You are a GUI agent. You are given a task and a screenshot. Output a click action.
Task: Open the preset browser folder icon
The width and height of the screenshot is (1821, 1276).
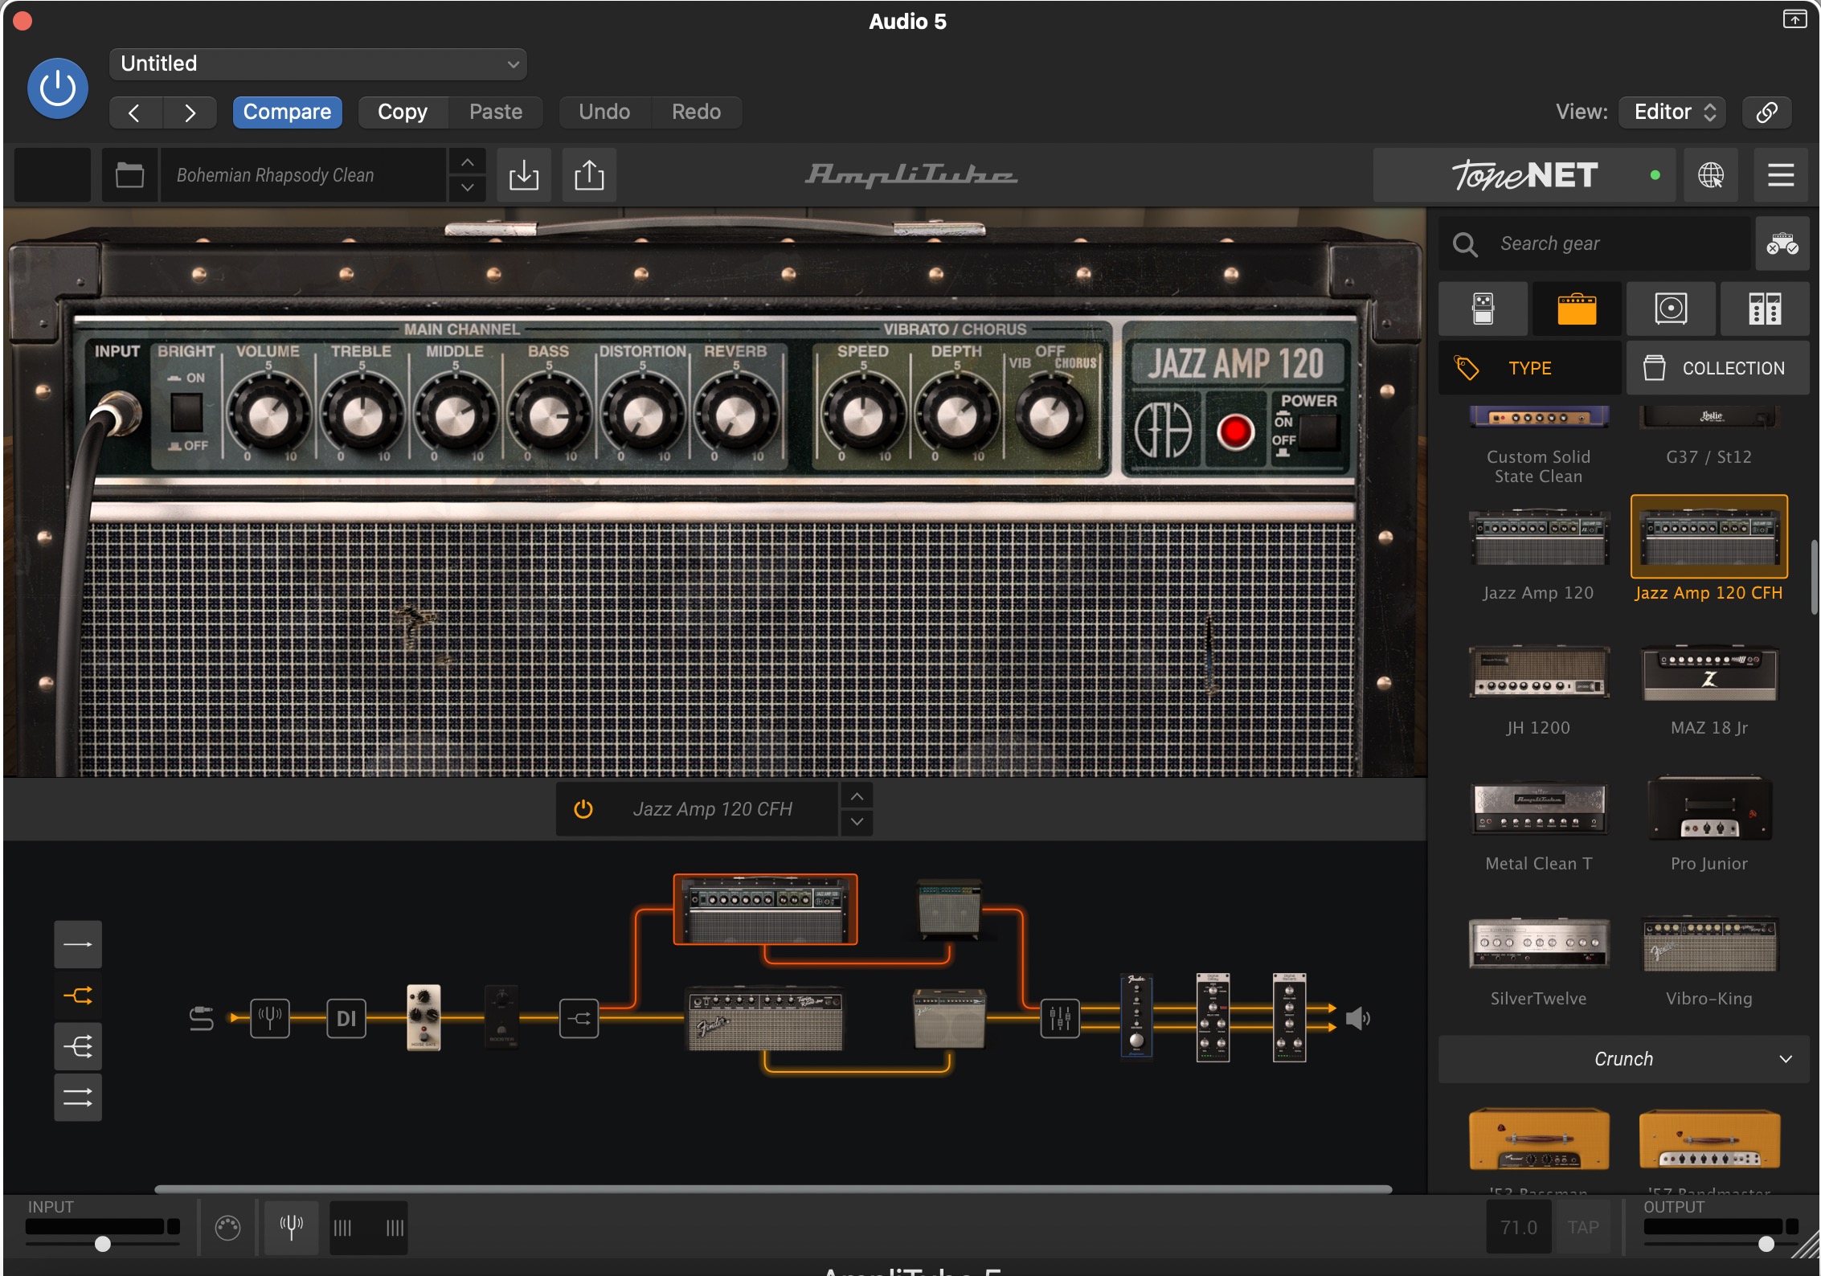point(129,174)
